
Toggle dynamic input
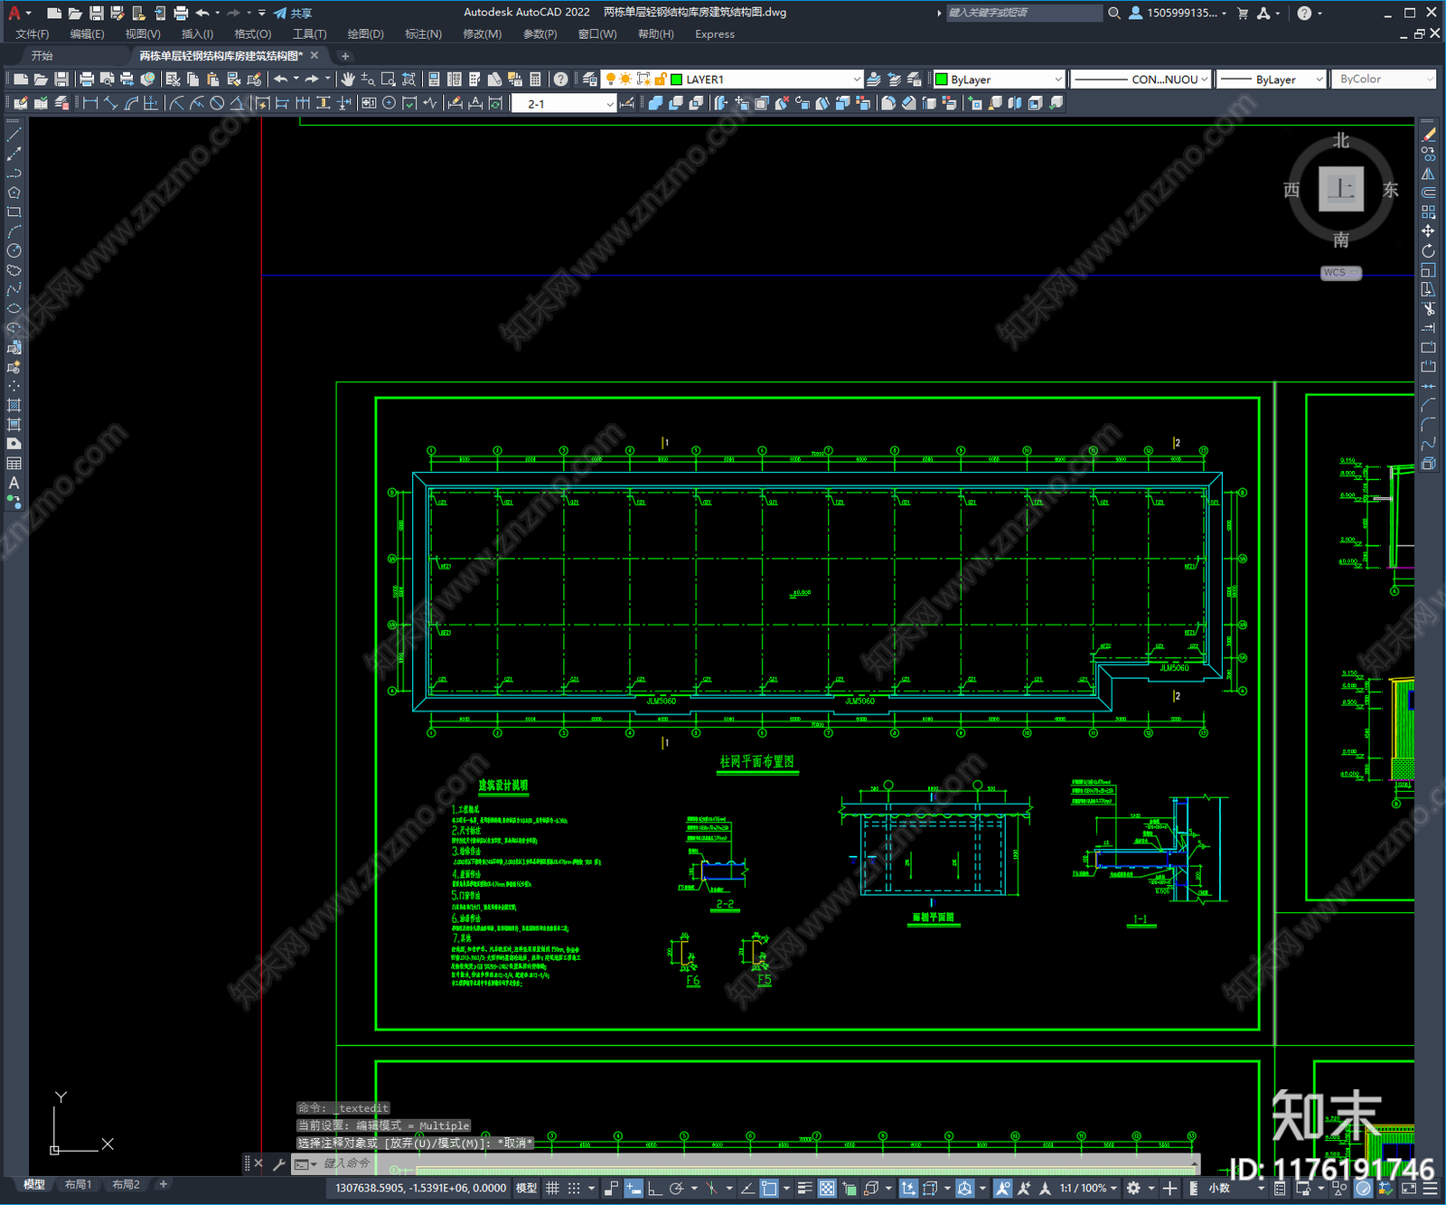click(x=634, y=1188)
